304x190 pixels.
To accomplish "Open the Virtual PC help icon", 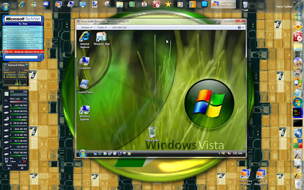I will coord(239,28).
